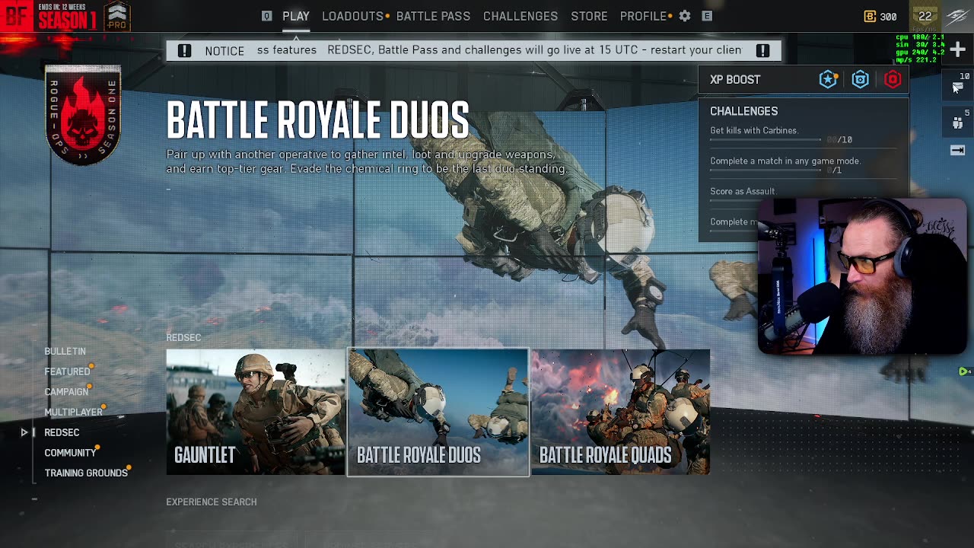Click the BATTLE ROYALE DUOS title heading

(x=317, y=119)
